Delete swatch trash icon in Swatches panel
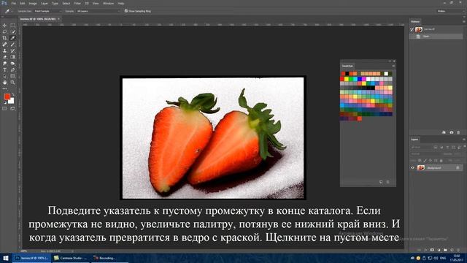467x263 pixels. [387, 182]
